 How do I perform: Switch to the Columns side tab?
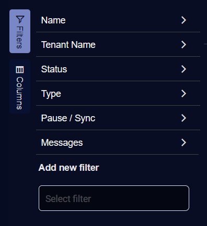(20, 86)
